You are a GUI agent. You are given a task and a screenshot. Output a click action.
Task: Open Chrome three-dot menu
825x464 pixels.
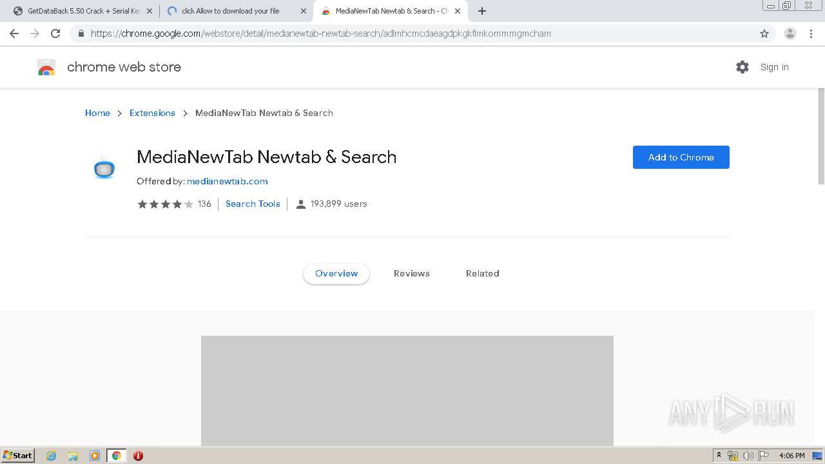(x=811, y=34)
